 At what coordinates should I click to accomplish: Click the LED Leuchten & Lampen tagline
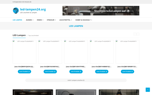28,13
